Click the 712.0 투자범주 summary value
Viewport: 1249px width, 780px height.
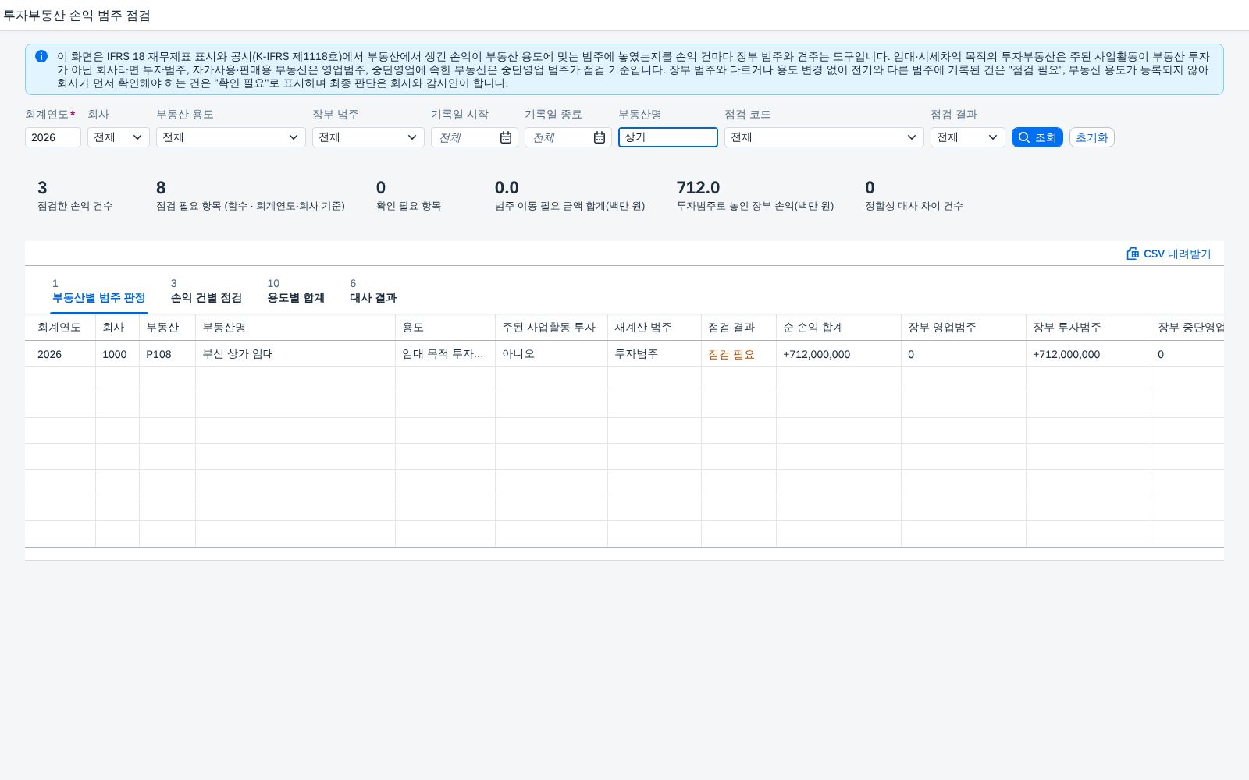click(698, 188)
